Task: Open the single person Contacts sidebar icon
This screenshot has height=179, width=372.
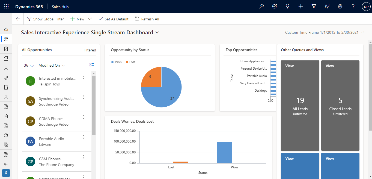Action: click(x=6, y=68)
